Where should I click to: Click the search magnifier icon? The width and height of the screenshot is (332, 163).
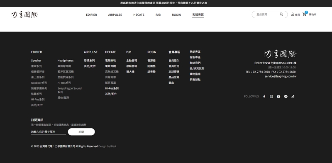click(281, 15)
